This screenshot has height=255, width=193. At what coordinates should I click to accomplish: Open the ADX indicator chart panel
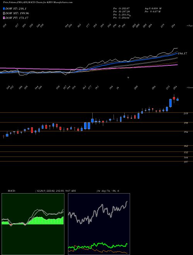pos(99,224)
